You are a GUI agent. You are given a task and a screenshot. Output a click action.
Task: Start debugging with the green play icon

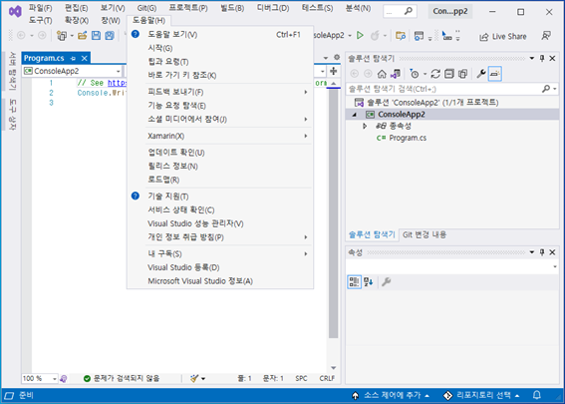click(360, 35)
